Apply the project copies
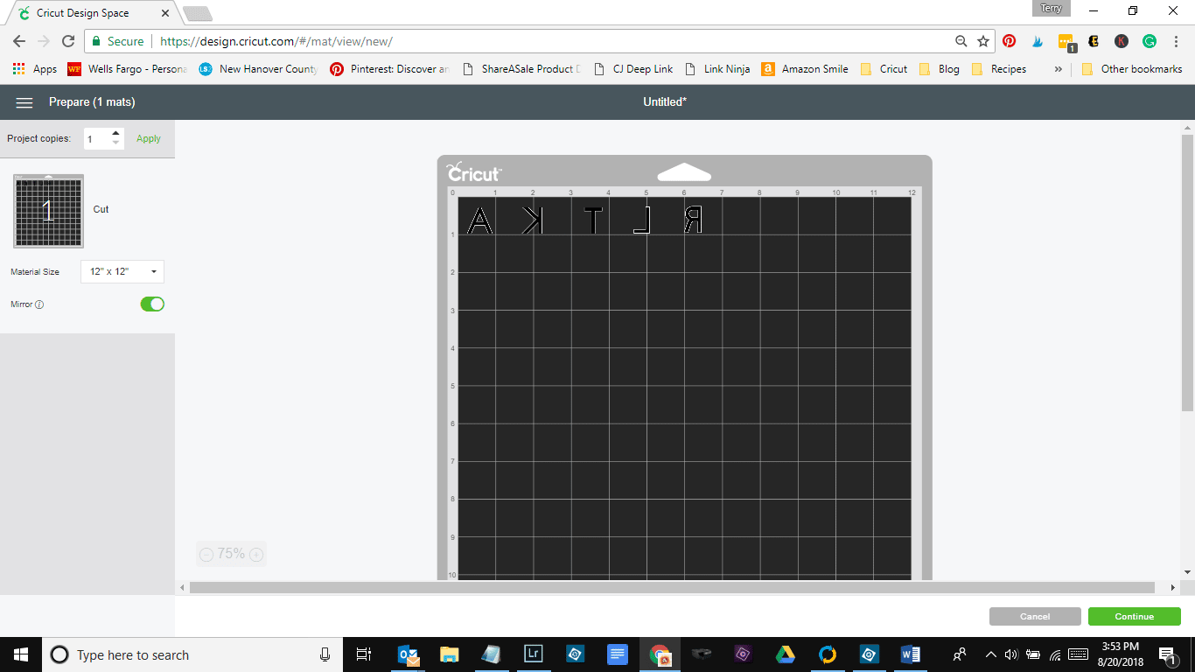1195x672 pixels. point(149,138)
